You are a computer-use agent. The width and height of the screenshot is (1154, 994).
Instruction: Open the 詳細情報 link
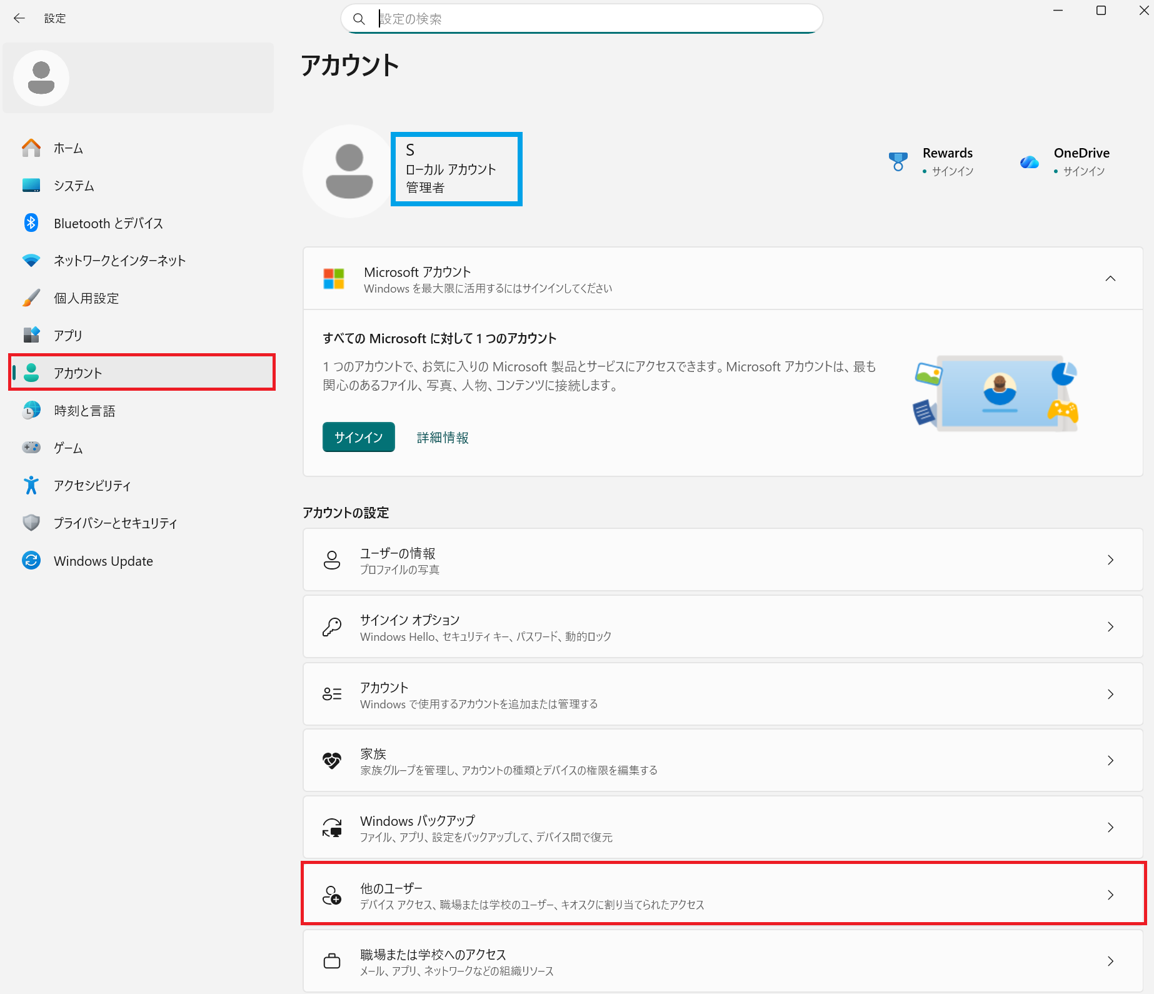[441, 437]
